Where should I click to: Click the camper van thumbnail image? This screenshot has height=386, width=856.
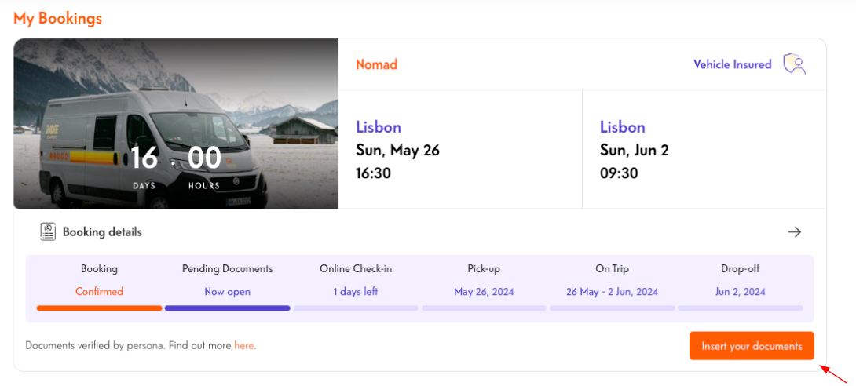[x=176, y=124]
